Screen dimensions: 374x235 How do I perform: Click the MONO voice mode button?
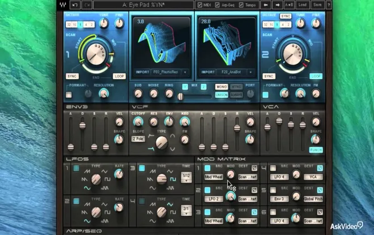pyautogui.click(x=222, y=87)
